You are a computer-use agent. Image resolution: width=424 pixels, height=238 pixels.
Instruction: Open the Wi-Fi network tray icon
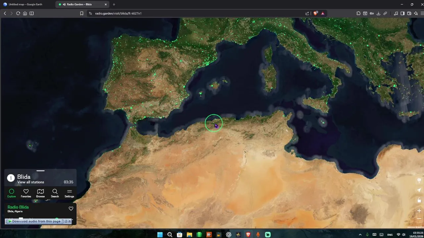[398, 235]
